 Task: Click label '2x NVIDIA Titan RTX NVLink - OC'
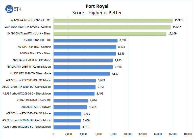click(x=30, y=20)
